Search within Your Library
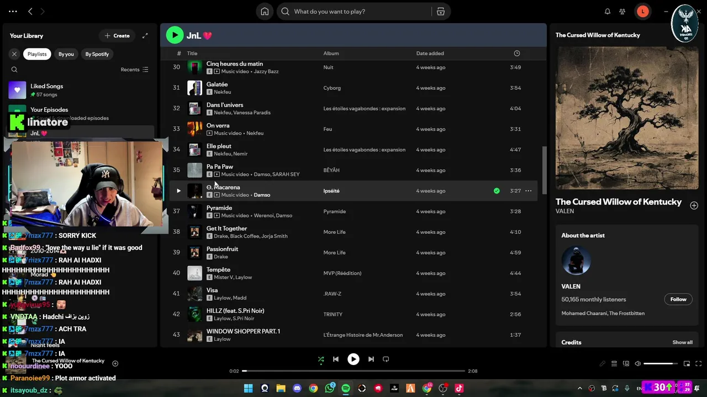Screen dimensions: 707x397 (x=14, y=69)
